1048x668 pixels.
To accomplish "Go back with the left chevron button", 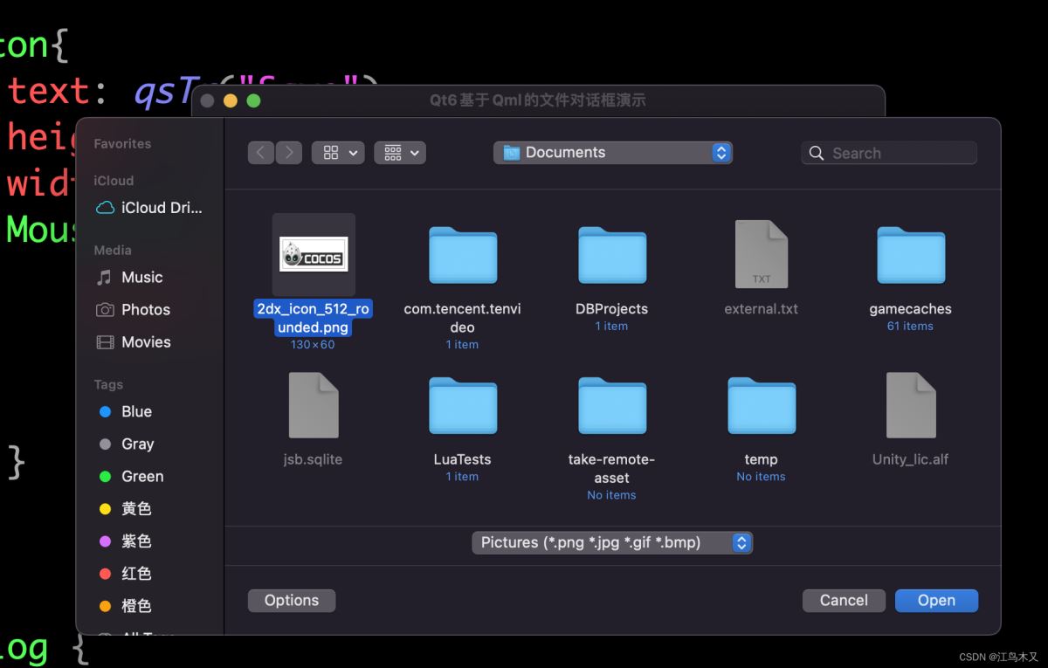I will tap(260, 153).
